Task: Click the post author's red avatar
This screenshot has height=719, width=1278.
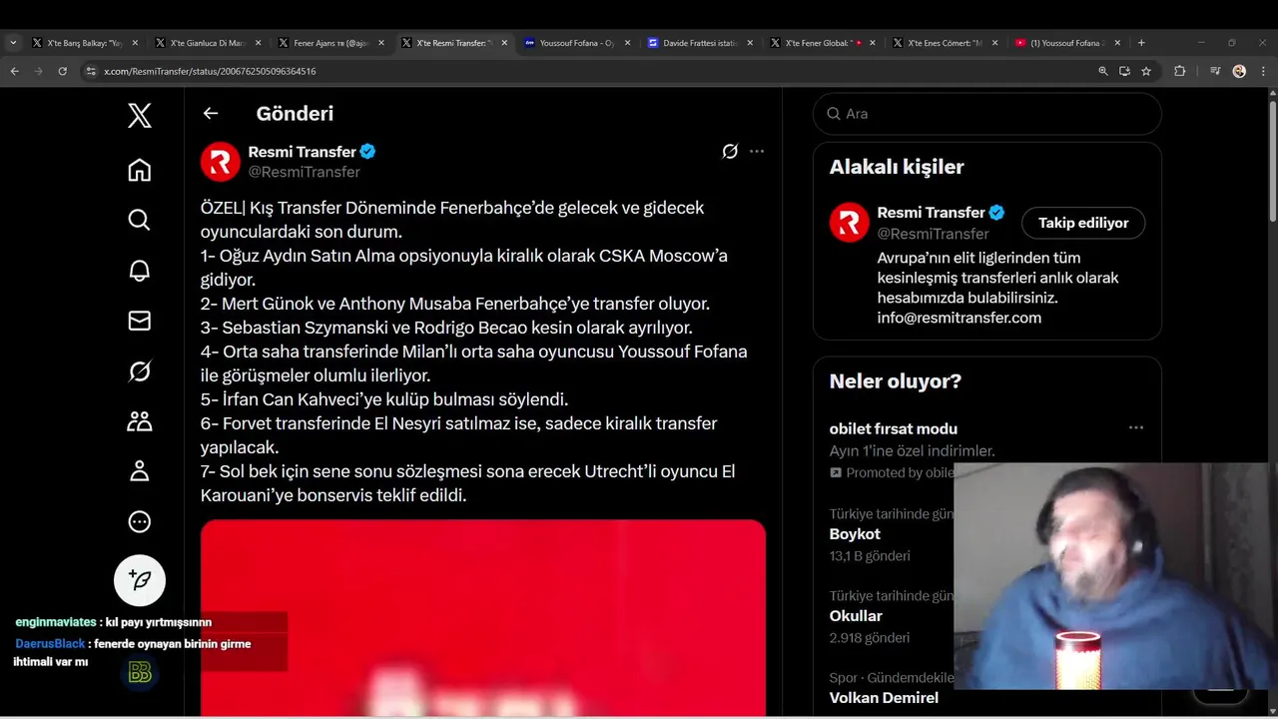Action: [221, 162]
